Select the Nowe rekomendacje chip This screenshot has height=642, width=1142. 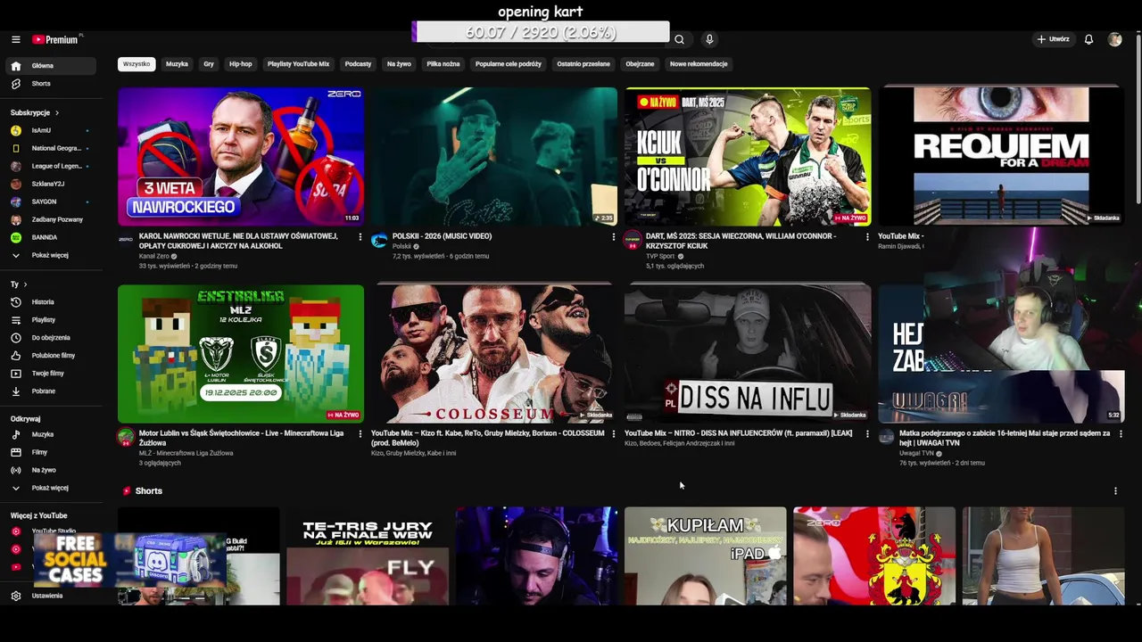[x=699, y=64]
